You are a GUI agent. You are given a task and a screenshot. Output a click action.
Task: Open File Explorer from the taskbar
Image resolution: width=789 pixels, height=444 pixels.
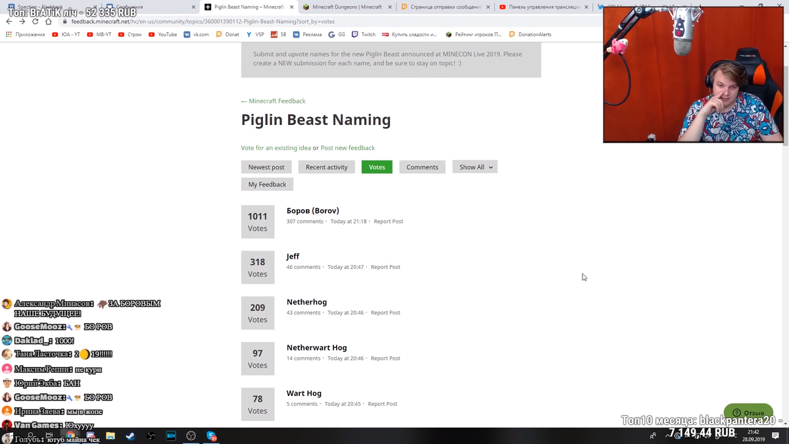click(110, 436)
